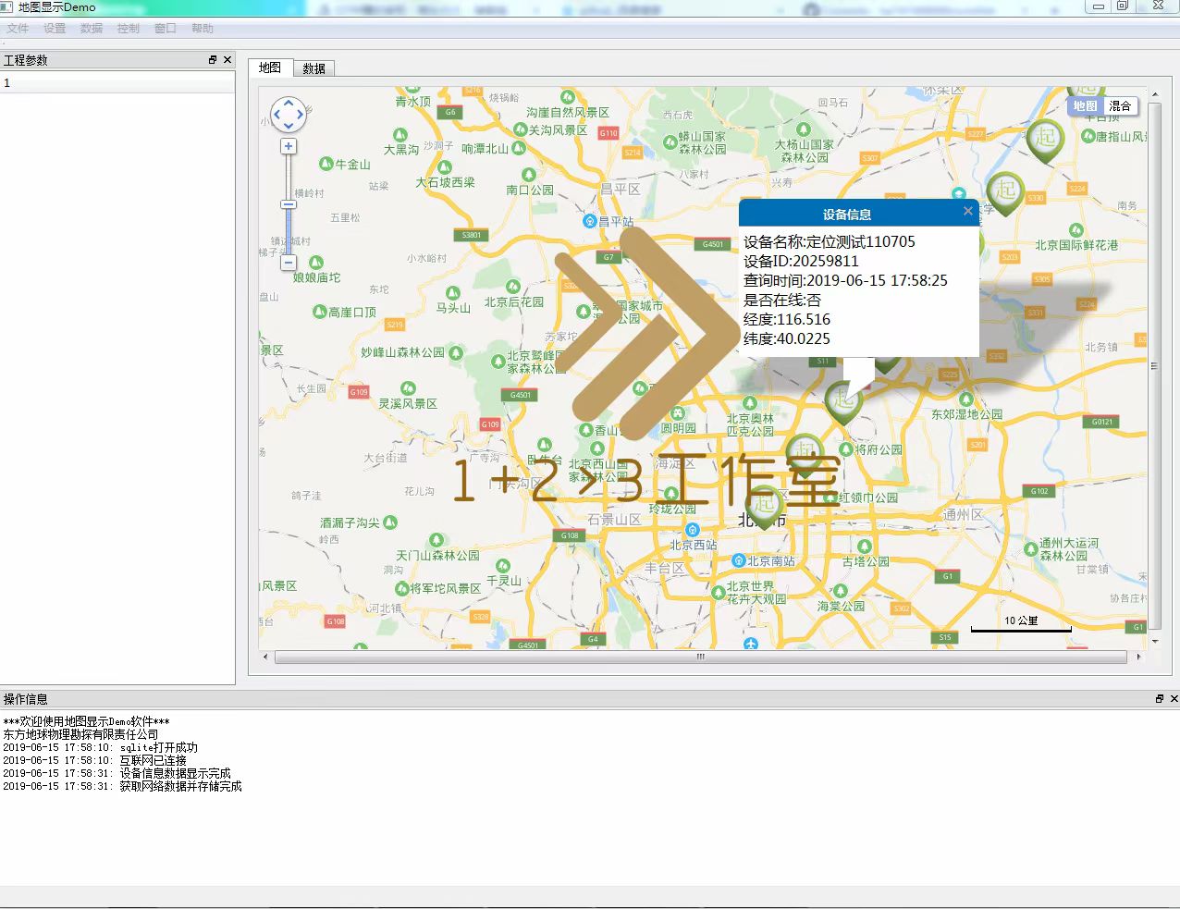The width and height of the screenshot is (1180, 909).
Task: Open the 数据 menu in the menu bar
Action: pos(92,29)
